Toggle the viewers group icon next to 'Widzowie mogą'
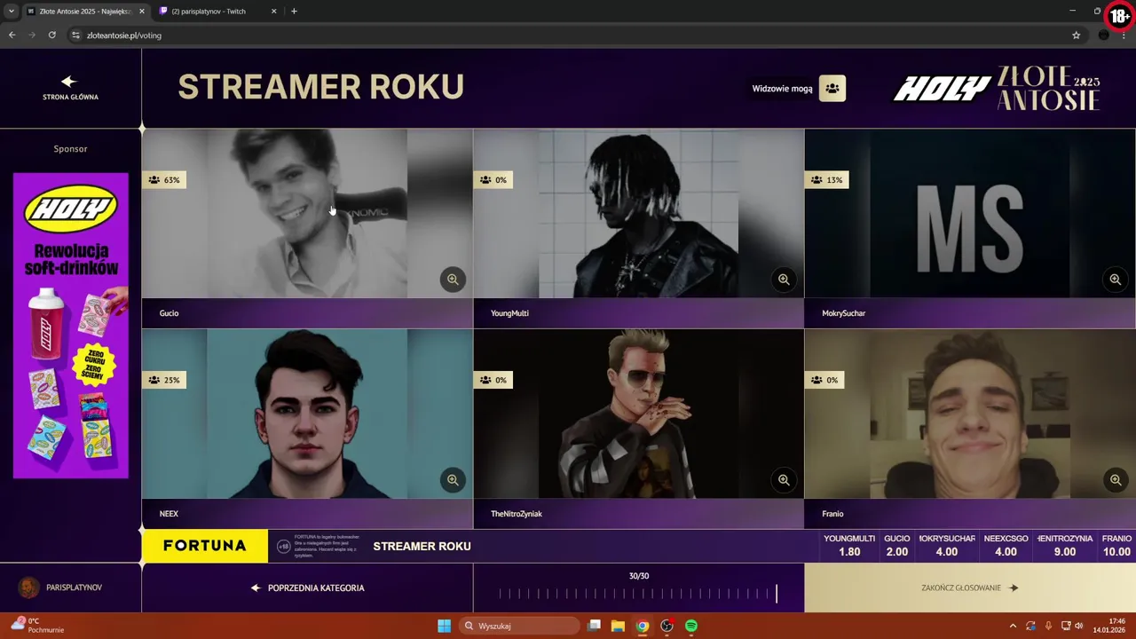Screen dimensions: 1136x639 click(832, 88)
